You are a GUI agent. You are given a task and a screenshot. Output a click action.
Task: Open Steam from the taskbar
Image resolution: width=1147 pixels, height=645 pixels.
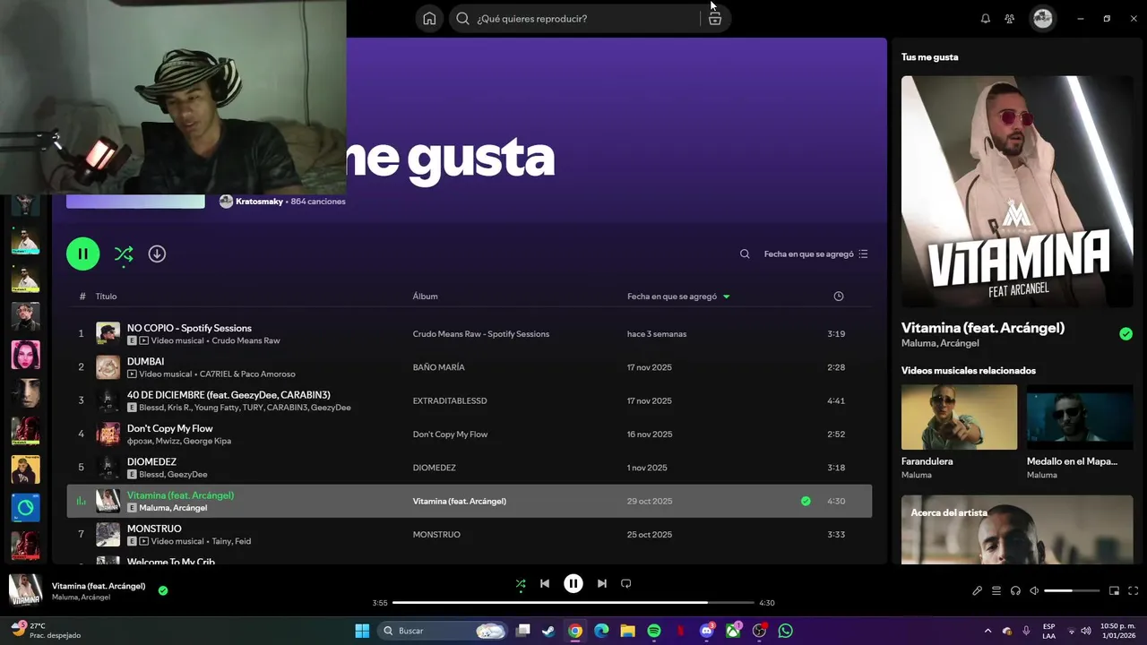point(548,631)
